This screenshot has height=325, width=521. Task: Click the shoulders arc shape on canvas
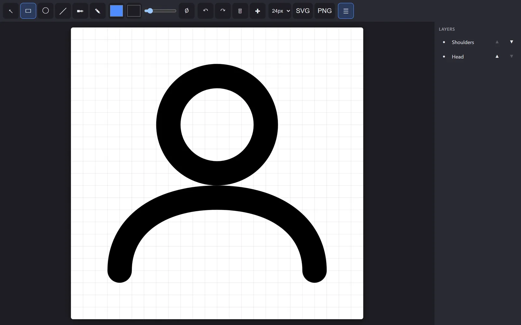click(217, 198)
